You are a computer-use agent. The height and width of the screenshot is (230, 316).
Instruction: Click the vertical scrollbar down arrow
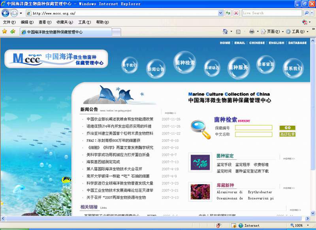tap(313, 213)
